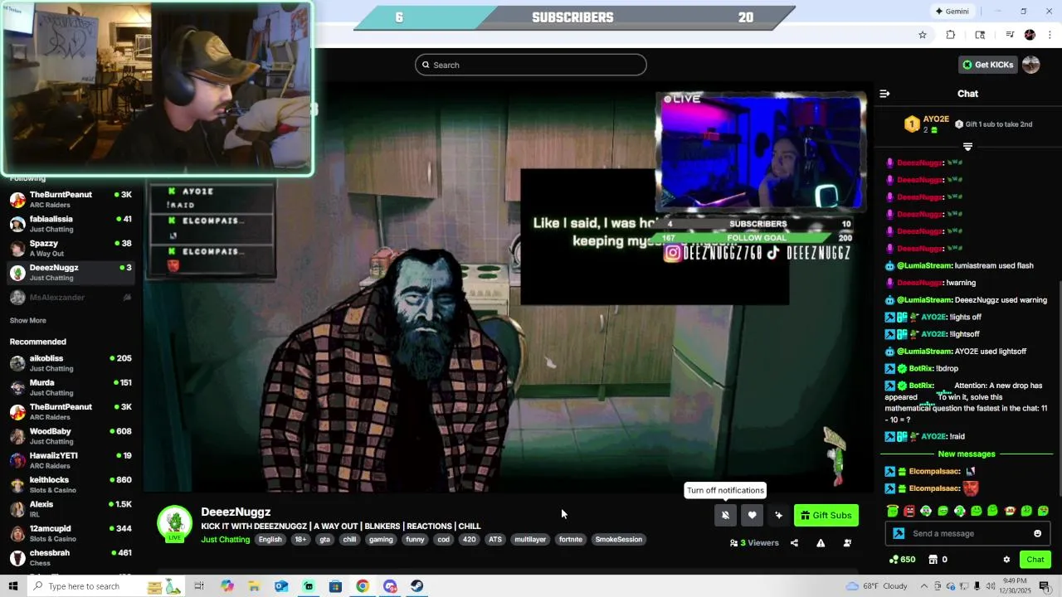
Task: Open TheBurntPeanut in the Following list
Action: coord(71,199)
